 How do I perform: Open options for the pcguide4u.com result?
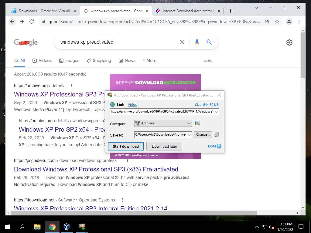tap(128, 161)
